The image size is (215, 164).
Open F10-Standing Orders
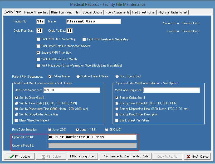coord(83,156)
